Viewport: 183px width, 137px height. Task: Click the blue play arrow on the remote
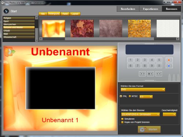169,66
